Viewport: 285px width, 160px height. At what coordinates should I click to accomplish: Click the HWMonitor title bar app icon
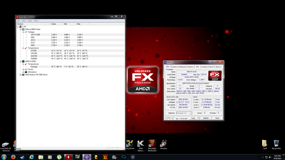pyautogui.click(x=17, y=17)
